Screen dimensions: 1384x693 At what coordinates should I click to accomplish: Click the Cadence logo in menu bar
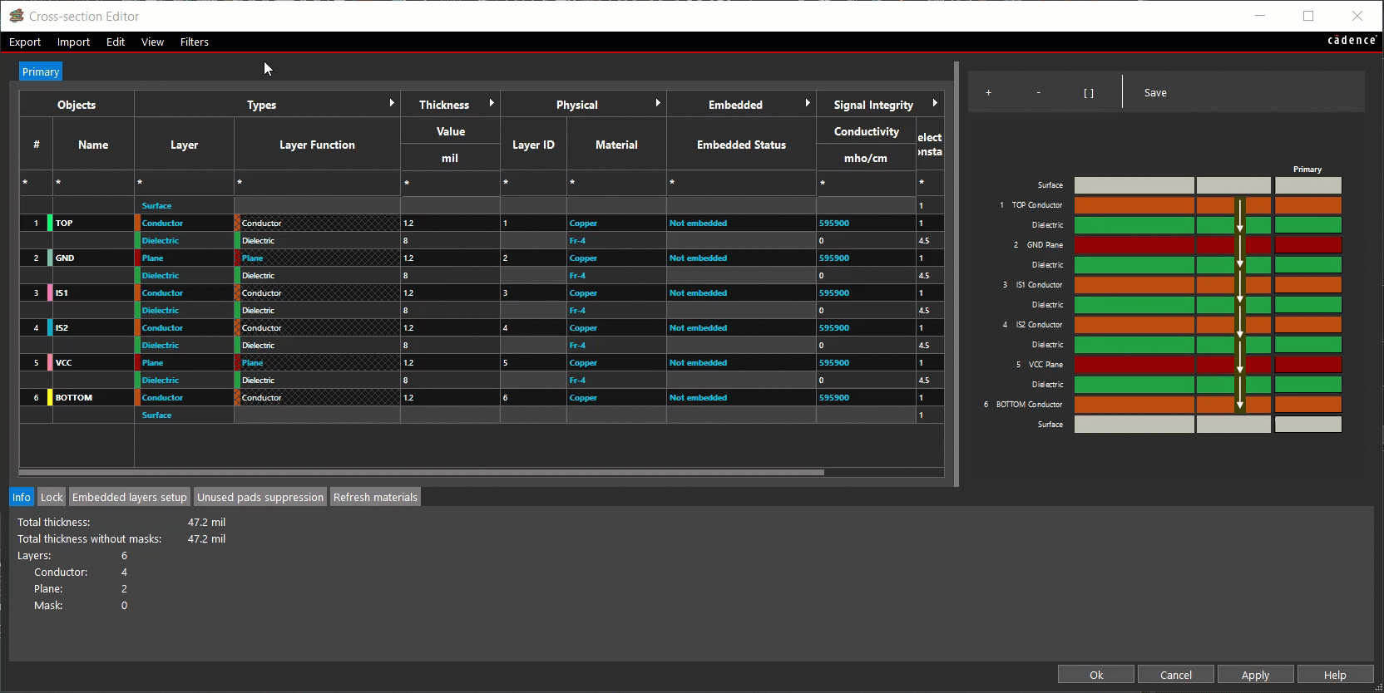1352,41
